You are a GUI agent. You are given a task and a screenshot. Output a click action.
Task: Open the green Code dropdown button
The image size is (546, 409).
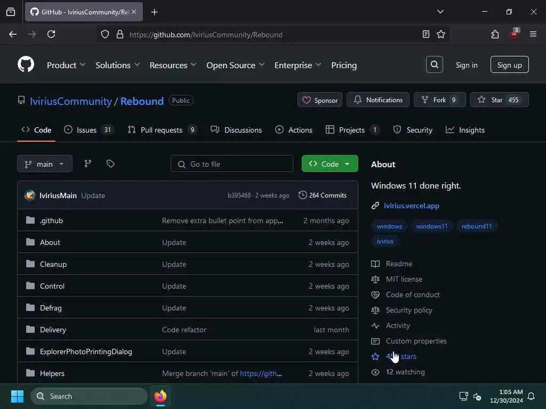pyautogui.click(x=330, y=163)
